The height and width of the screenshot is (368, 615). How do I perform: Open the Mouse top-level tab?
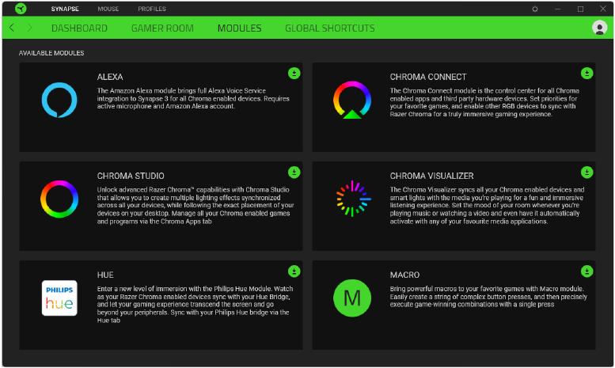108,9
